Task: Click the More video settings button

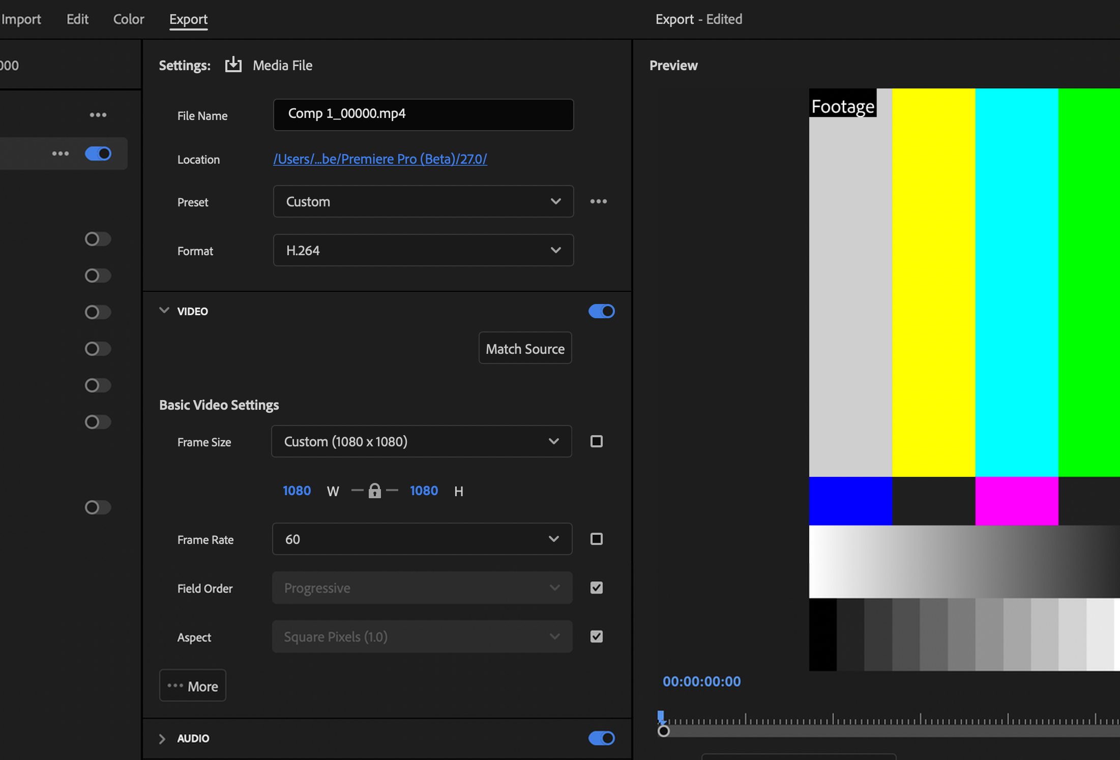Action: (193, 686)
